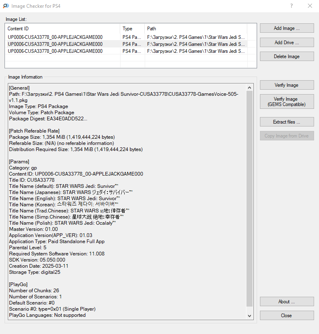Viewport: 319px width, 334px height.
Task: Click the Image Checker app icon in title bar
Action: point(6,6)
